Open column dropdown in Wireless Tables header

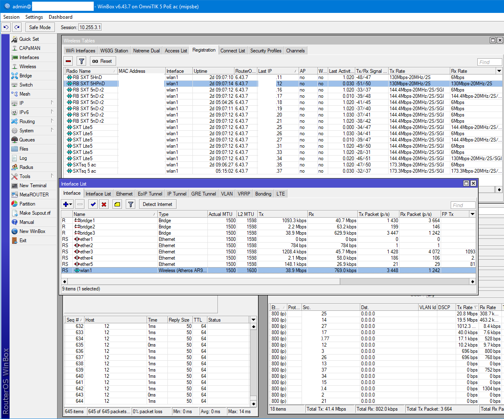click(499, 71)
